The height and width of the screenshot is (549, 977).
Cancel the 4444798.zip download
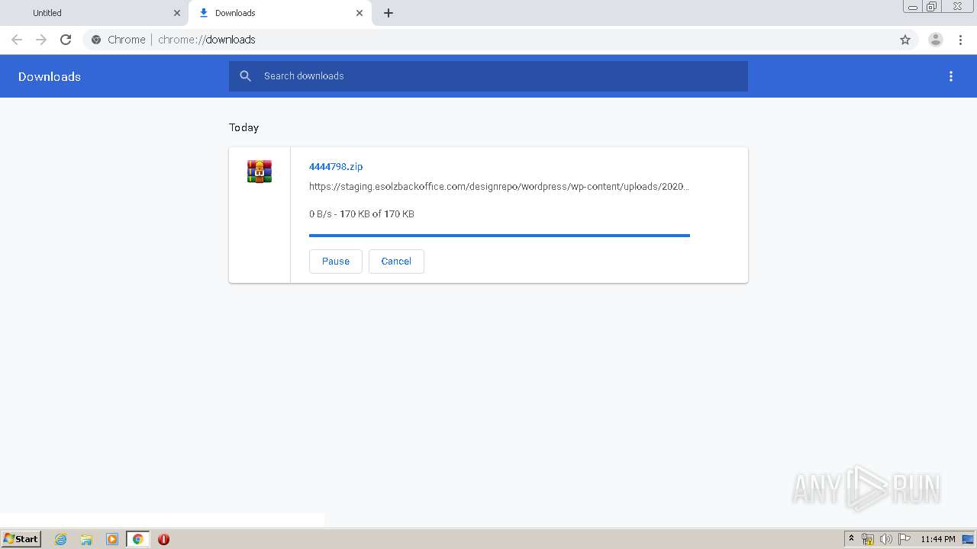[396, 261]
